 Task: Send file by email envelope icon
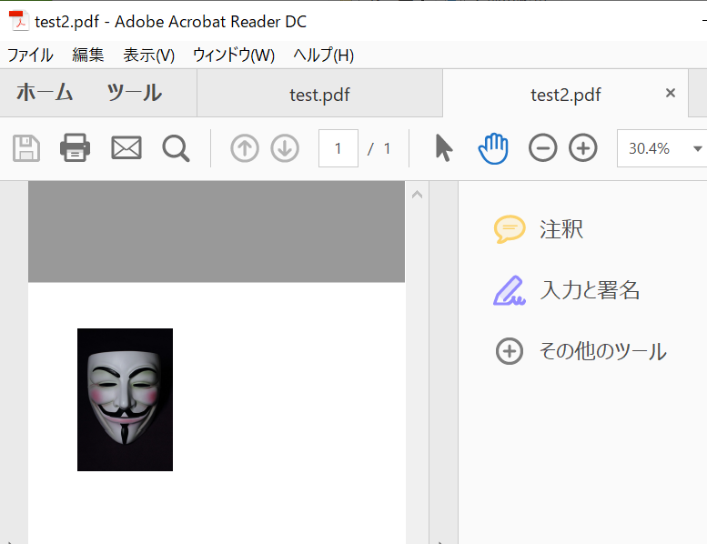coord(126,148)
